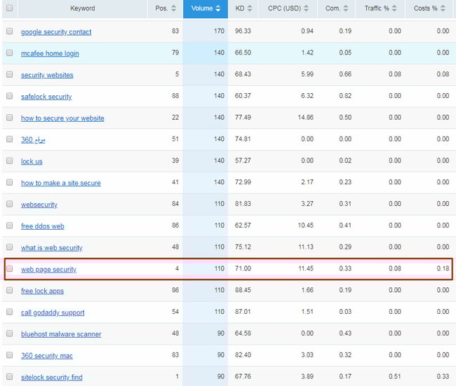Click the Keyword column header

click(x=83, y=8)
